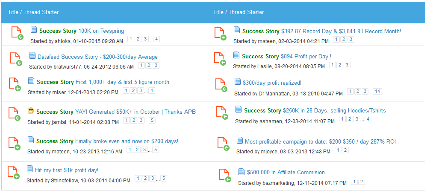
Task: Click the blue post icon before Most profitable campaign
Action: pos(240,140)
